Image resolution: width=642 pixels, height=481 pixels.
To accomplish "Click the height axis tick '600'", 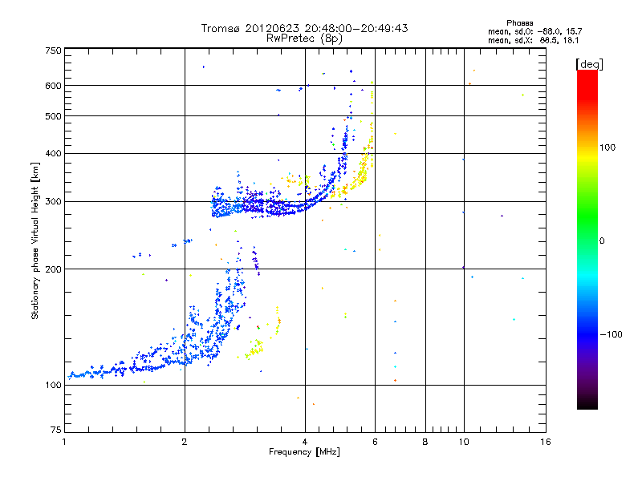I will click(x=53, y=86).
